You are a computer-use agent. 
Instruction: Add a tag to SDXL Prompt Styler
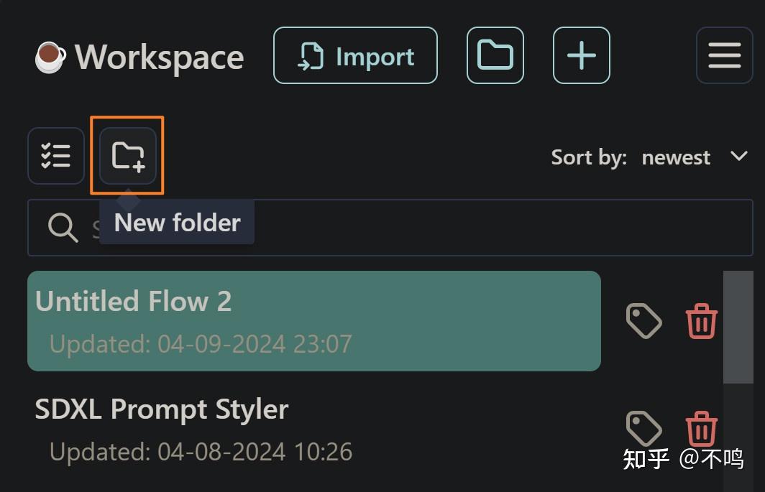(x=643, y=429)
